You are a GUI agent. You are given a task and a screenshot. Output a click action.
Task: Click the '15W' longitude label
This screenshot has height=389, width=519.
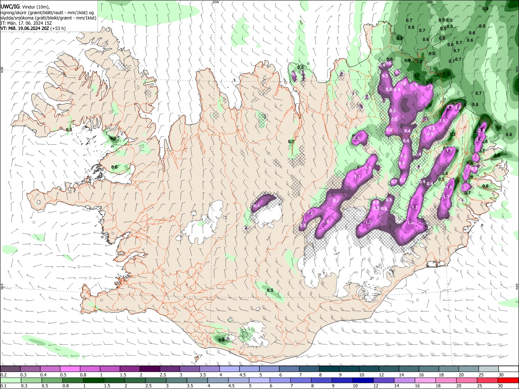(x=429, y=2)
